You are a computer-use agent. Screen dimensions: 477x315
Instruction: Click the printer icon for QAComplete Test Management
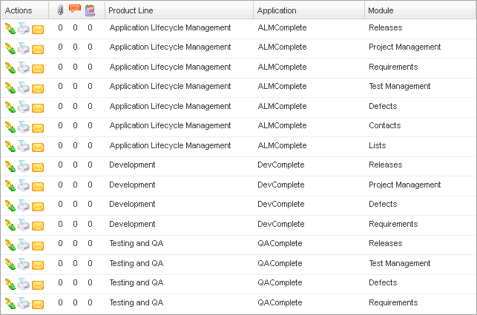[24, 265]
